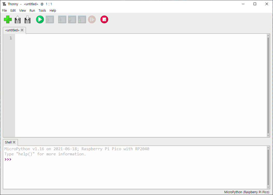This screenshot has height=195, width=273.
Task: Close the Thonny window
Action: pyautogui.click(x=267, y=4)
